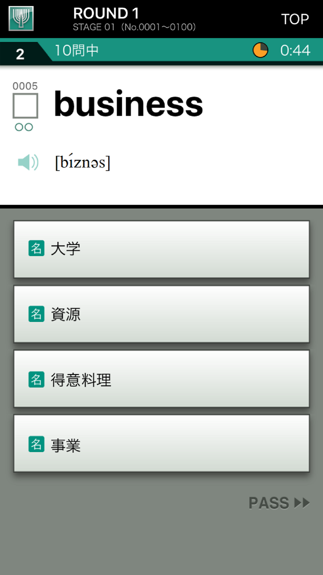The image size is (323, 575).
Task: Tap the noun tag beside 事業
Action: [36, 444]
